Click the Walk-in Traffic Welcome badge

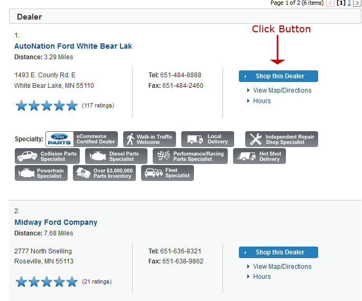150,139
